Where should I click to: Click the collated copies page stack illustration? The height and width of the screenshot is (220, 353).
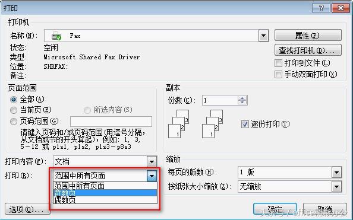(178, 124)
